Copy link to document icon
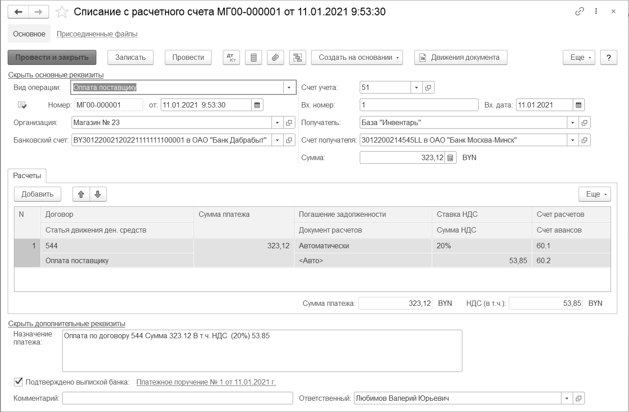Image resolution: width=629 pixels, height=412 pixels. [x=579, y=12]
